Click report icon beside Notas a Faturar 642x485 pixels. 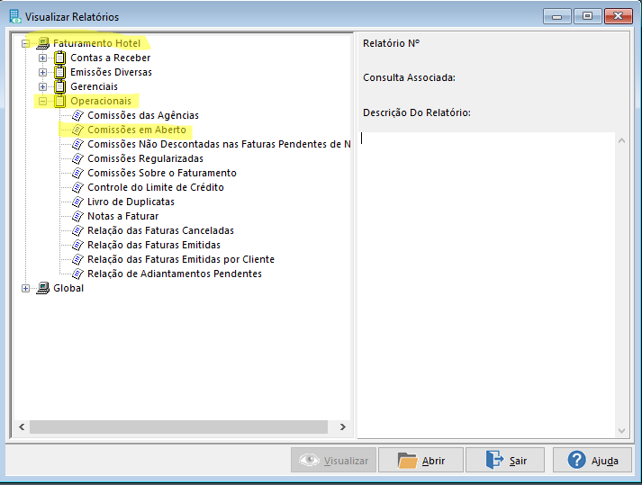coord(77,216)
